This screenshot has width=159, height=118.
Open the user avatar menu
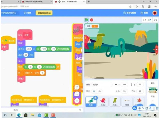[x=154, y=13]
